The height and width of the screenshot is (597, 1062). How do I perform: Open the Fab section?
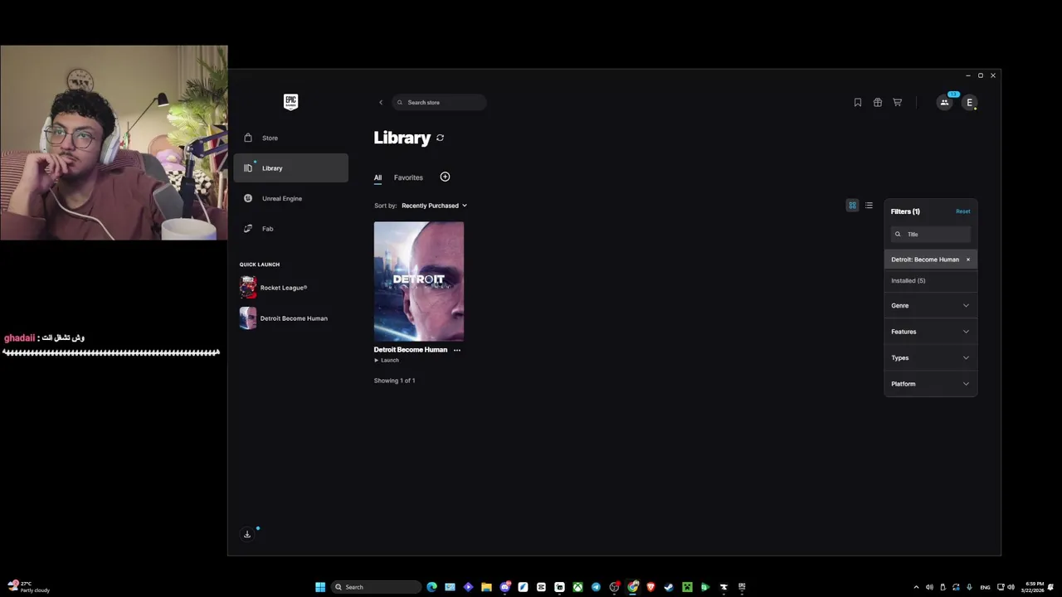tap(290, 229)
